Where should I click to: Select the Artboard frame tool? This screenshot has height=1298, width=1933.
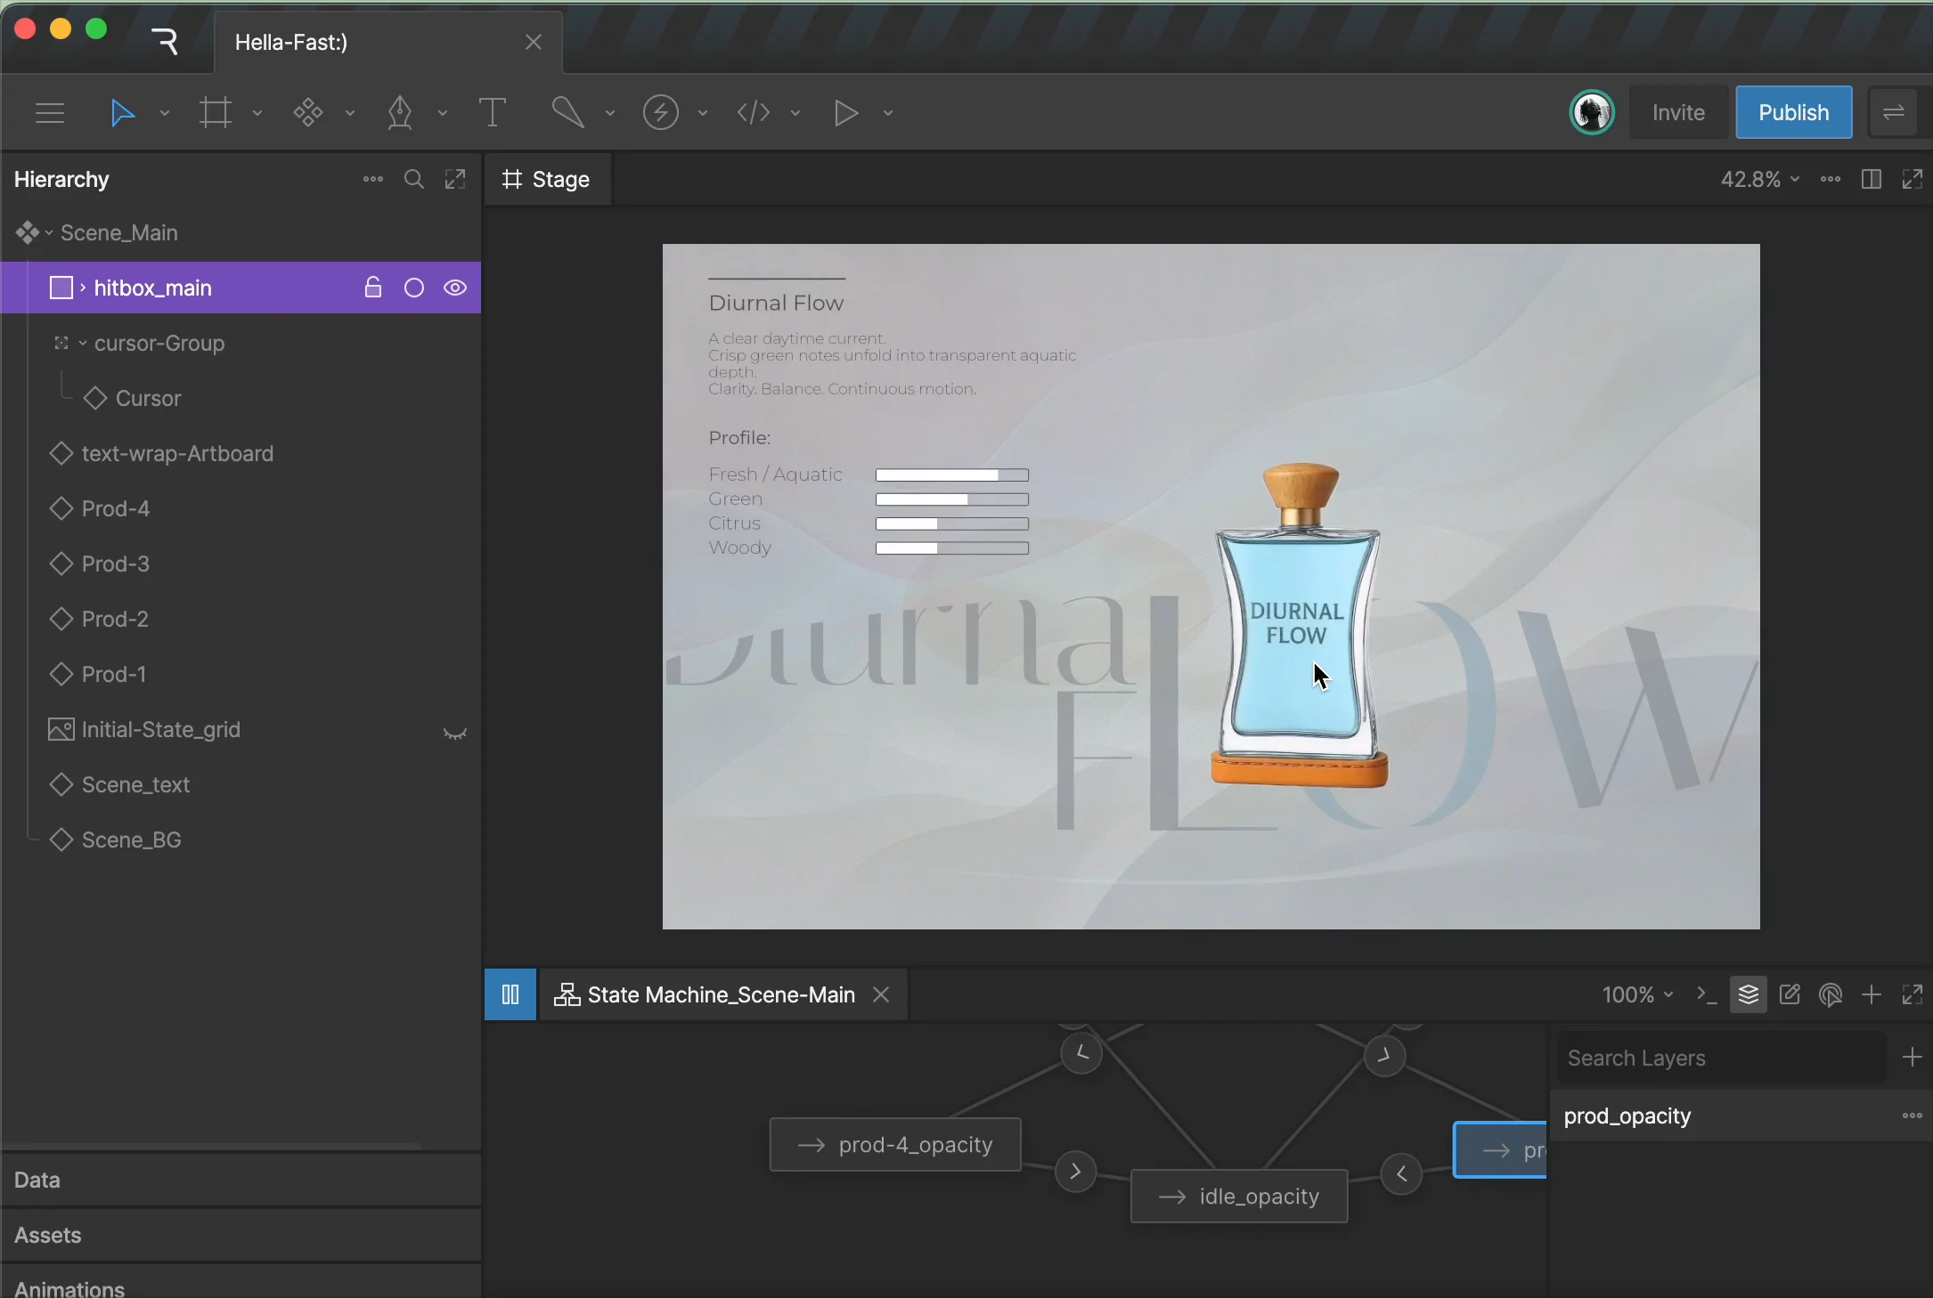click(215, 113)
